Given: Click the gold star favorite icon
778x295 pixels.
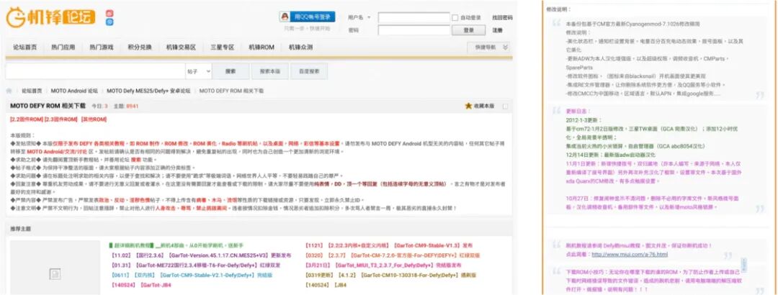Looking at the screenshot, I should point(468,106).
